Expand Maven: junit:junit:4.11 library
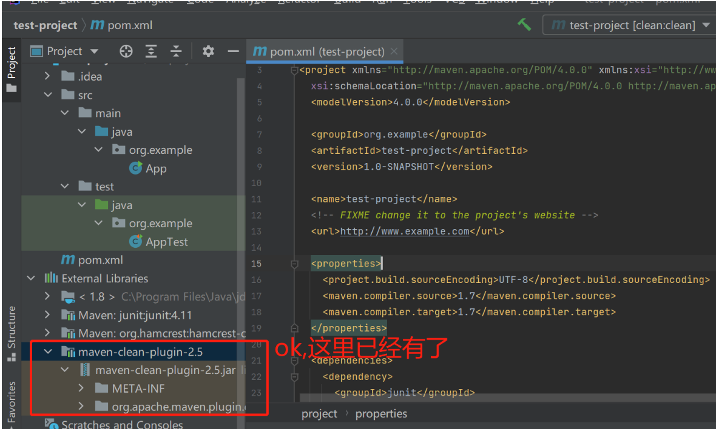The image size is (716, 429). click(47, 314)
